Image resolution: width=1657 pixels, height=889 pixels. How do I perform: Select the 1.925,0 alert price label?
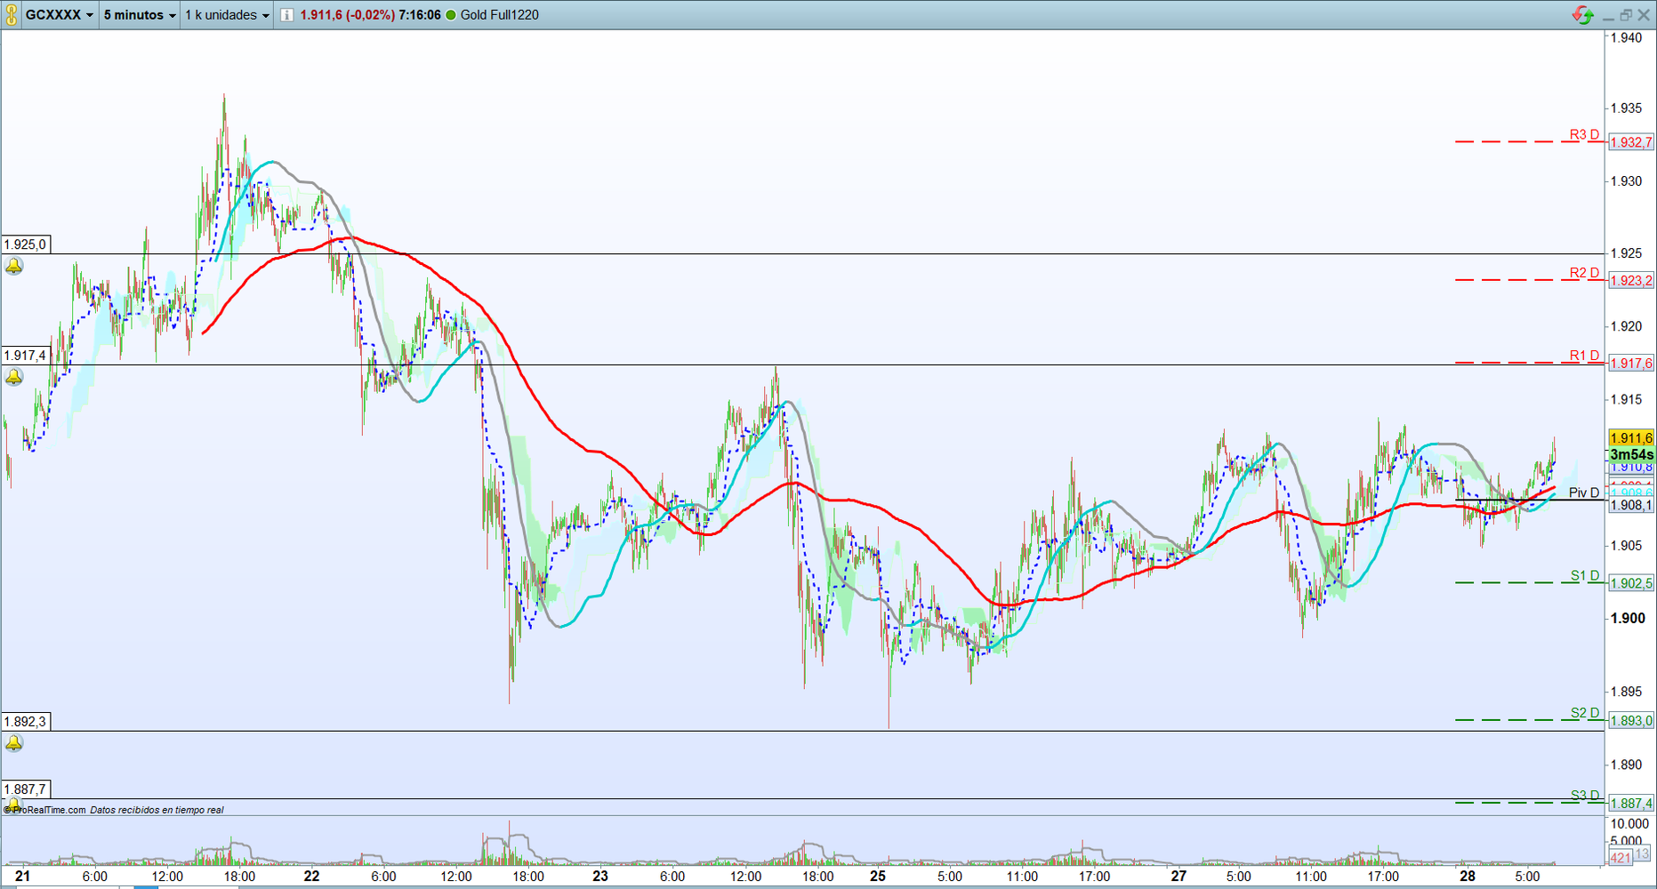pyautogui.click(x=26, y=244)
